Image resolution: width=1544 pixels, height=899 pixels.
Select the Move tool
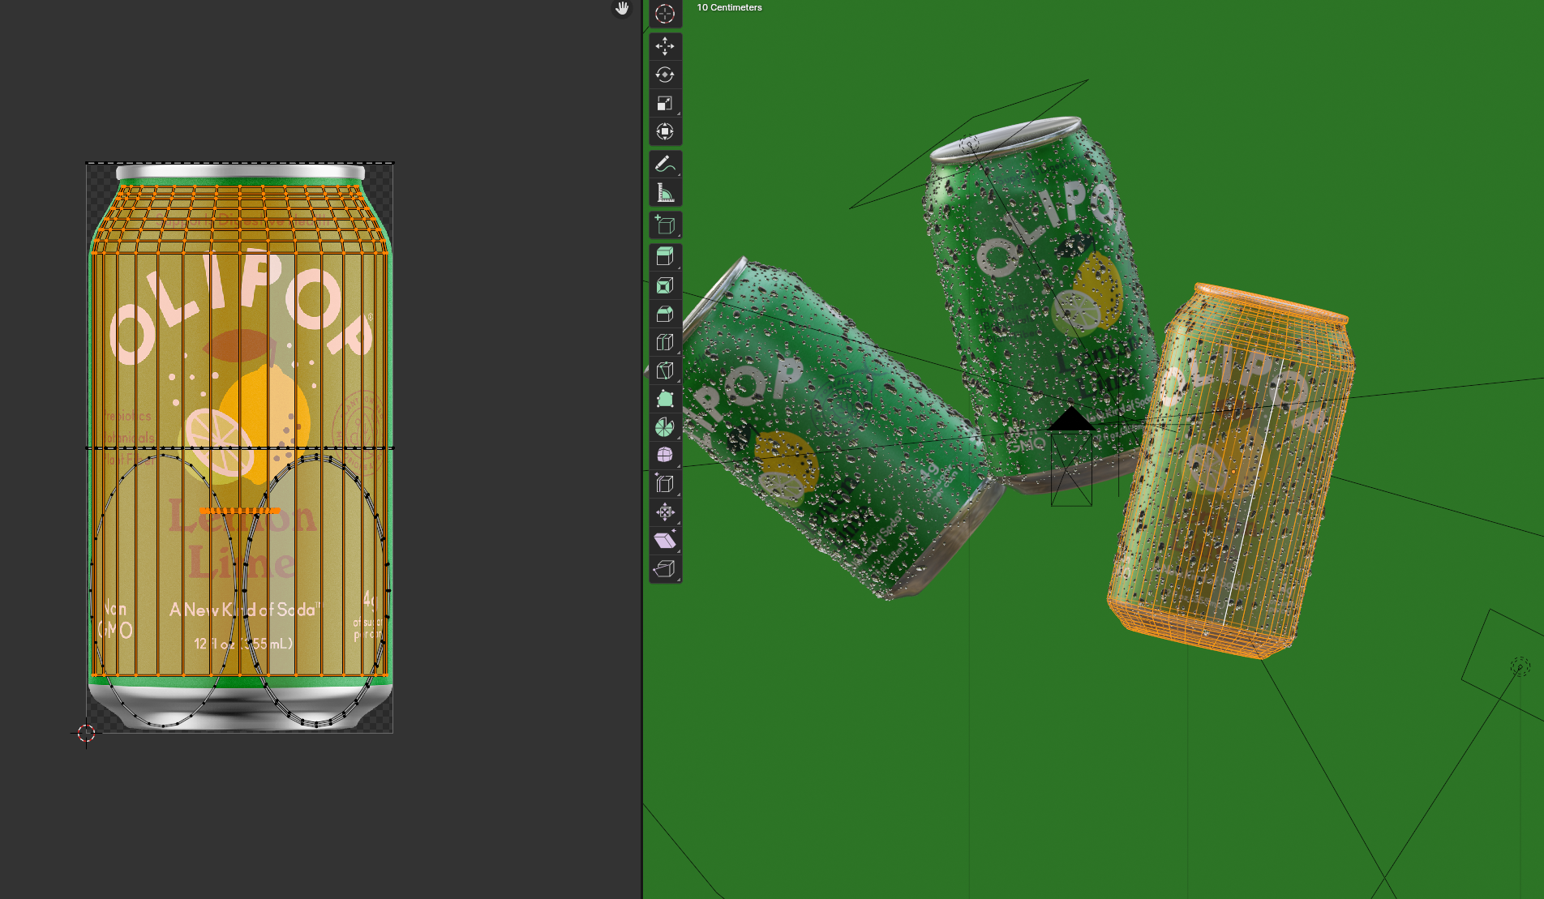665,46
